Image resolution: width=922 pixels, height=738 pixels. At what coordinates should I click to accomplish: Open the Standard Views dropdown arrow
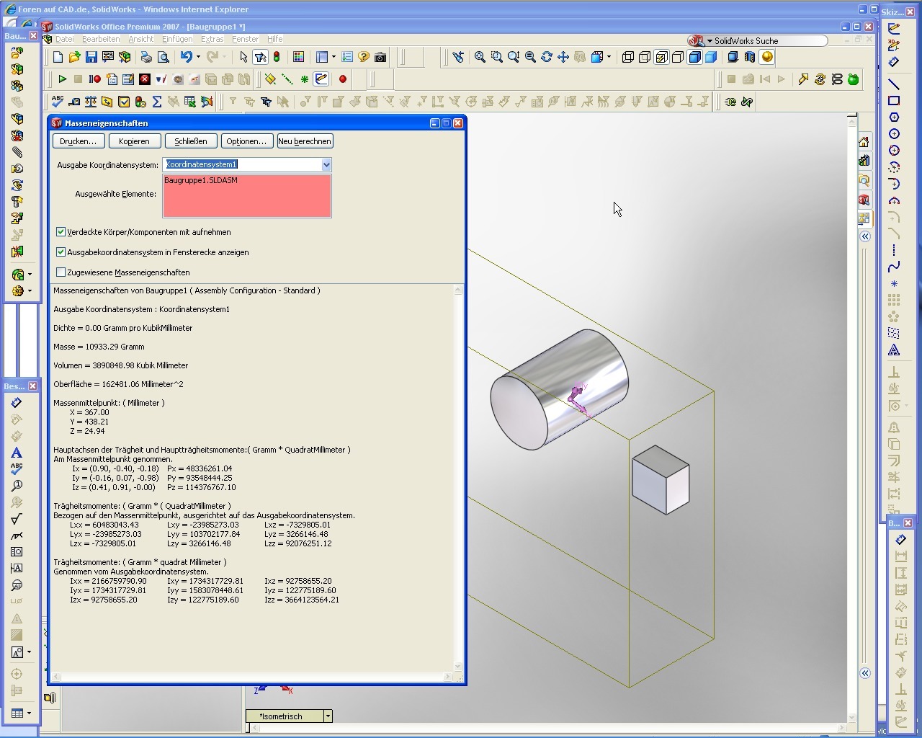click(x=609, y=57)
